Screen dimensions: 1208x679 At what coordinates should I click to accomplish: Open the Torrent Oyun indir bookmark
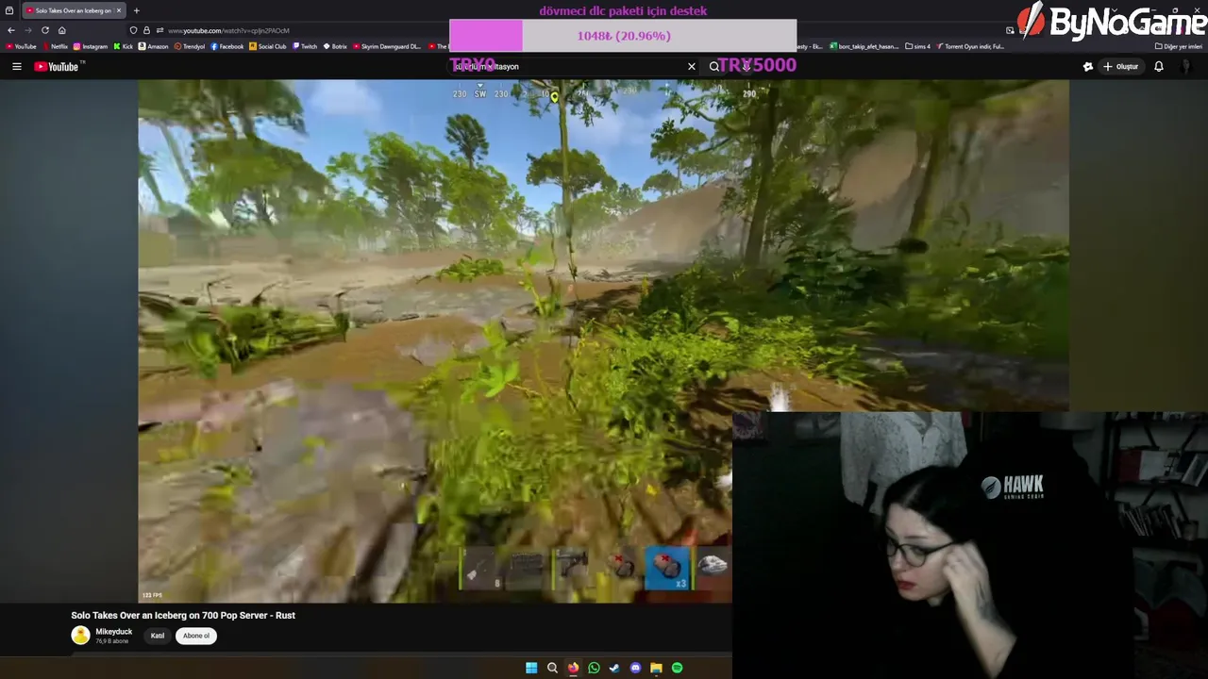[x=970, y=46]
